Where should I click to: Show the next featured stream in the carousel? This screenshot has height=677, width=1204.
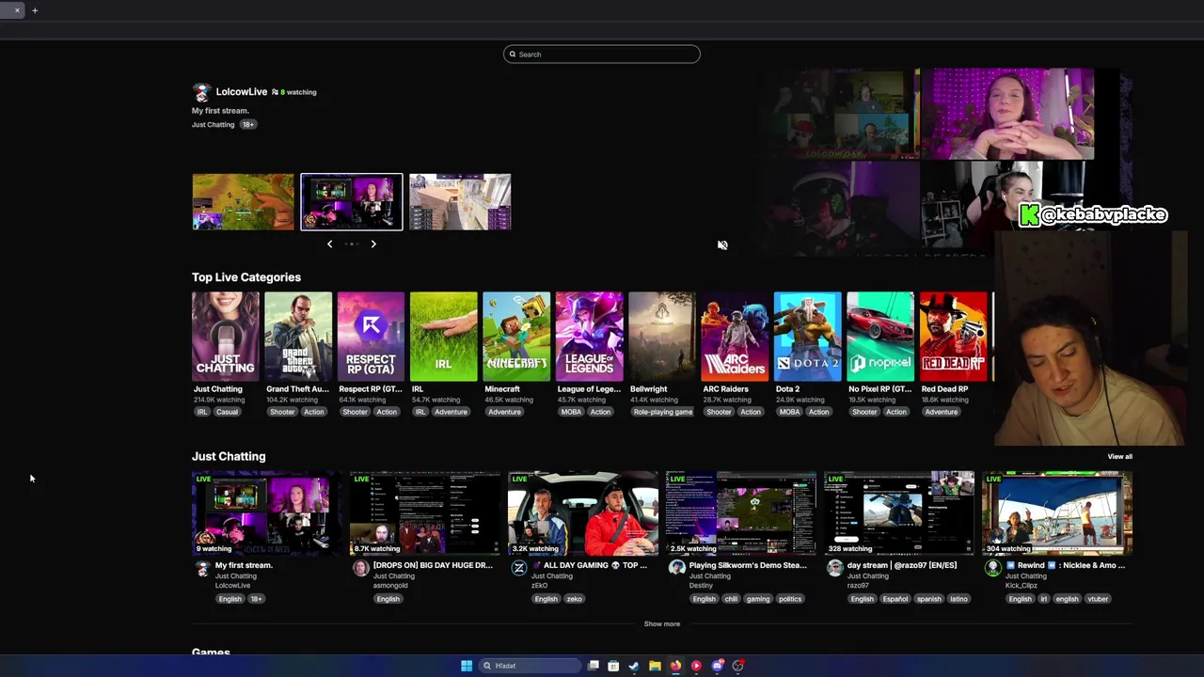pyautogui.click(x=373, y=244)
